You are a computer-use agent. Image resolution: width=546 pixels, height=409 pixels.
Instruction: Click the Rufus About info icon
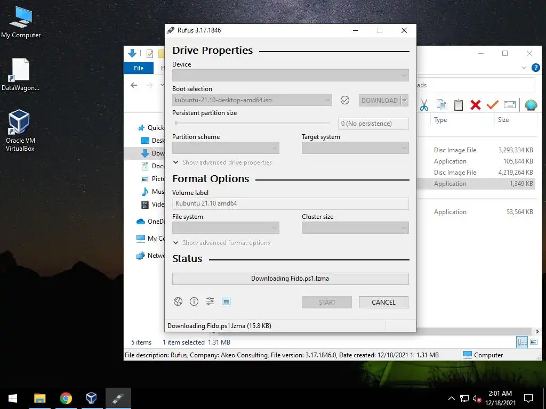pyautogui.click(x=194, y=301)
